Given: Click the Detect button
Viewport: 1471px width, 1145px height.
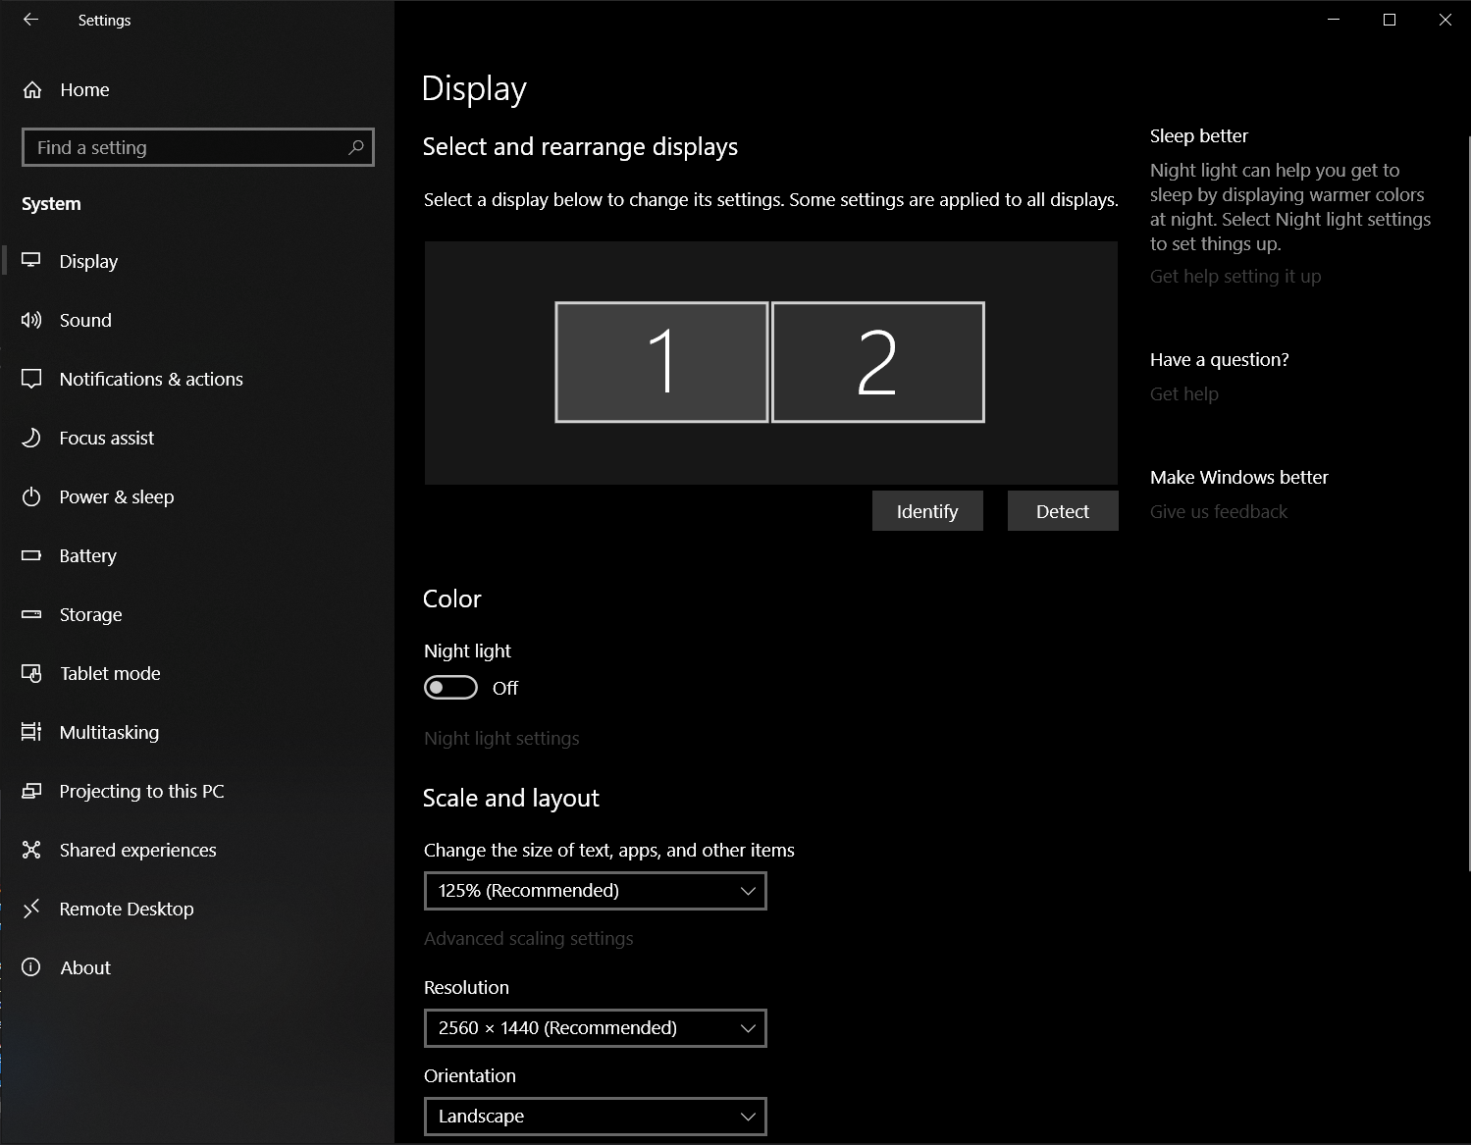Looking at the screenshot, I should coord(1063,511).
